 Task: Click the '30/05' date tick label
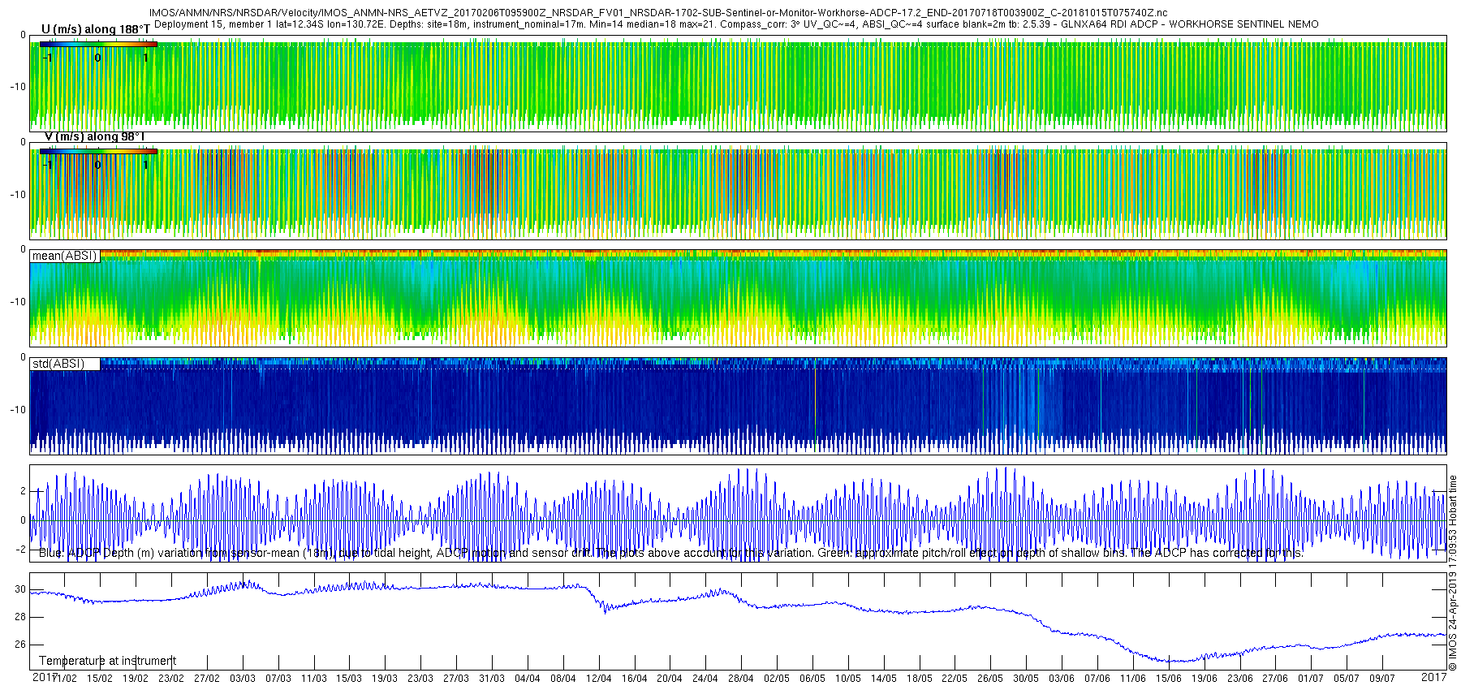point(1026,679)
